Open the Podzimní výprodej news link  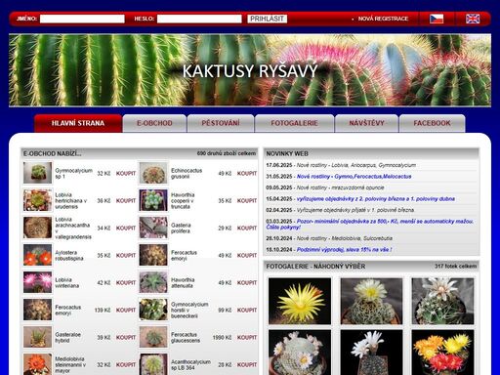(344, 250)
